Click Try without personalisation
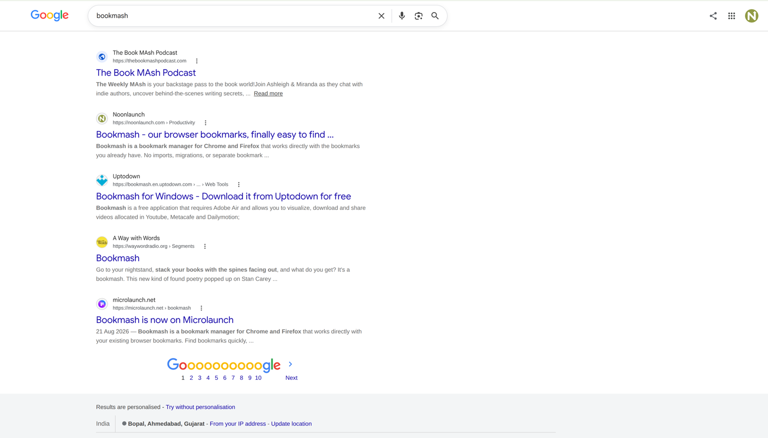Screen dimensions: 768x438 pyautogui.click(x=200, y=407)
